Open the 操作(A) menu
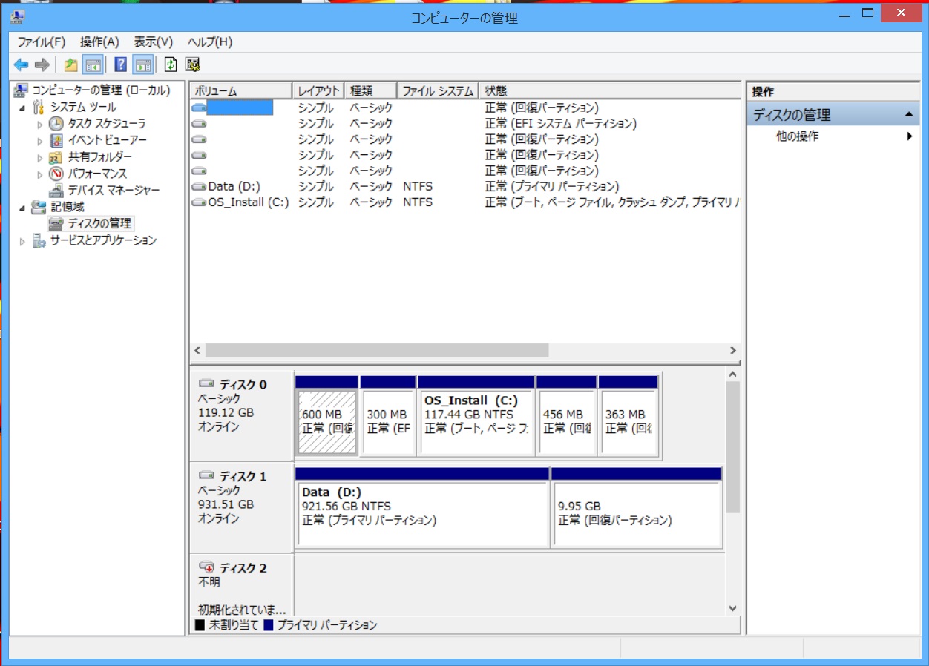Viewport: 929px width, 666px height. tap(99, 42)
